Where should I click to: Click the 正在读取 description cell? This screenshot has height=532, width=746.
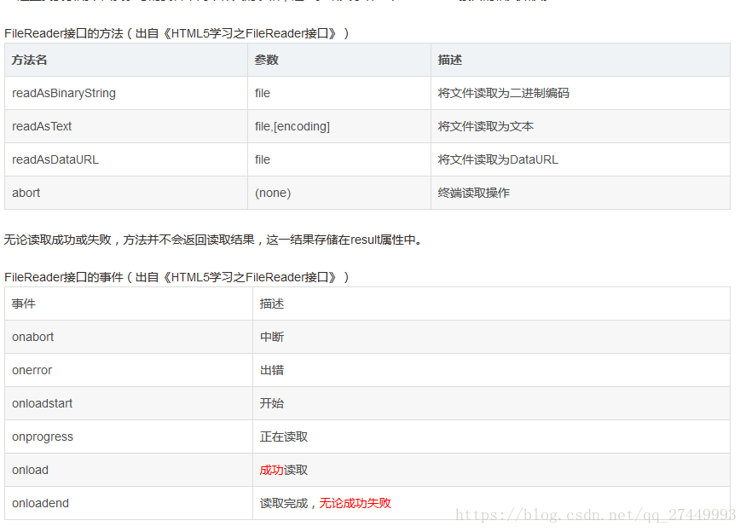[491, 437]
